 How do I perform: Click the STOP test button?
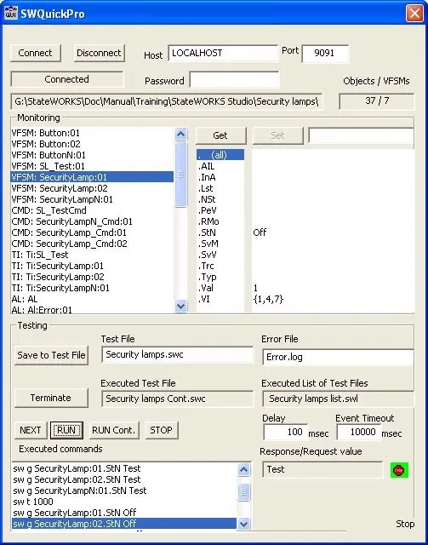coord(162,430)
